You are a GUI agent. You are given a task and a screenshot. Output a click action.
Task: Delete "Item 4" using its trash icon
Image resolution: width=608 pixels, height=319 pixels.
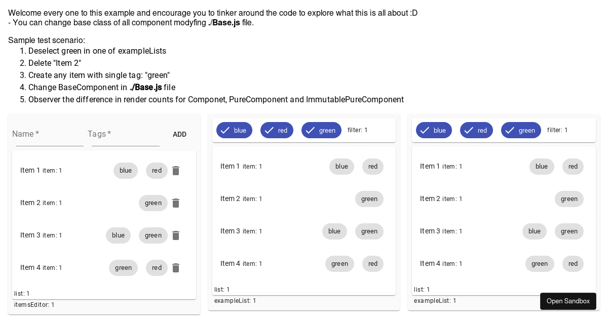click(x=176, y=268)
